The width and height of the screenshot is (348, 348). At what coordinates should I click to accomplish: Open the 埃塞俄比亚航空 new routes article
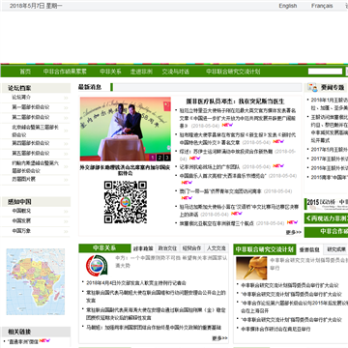217,223
